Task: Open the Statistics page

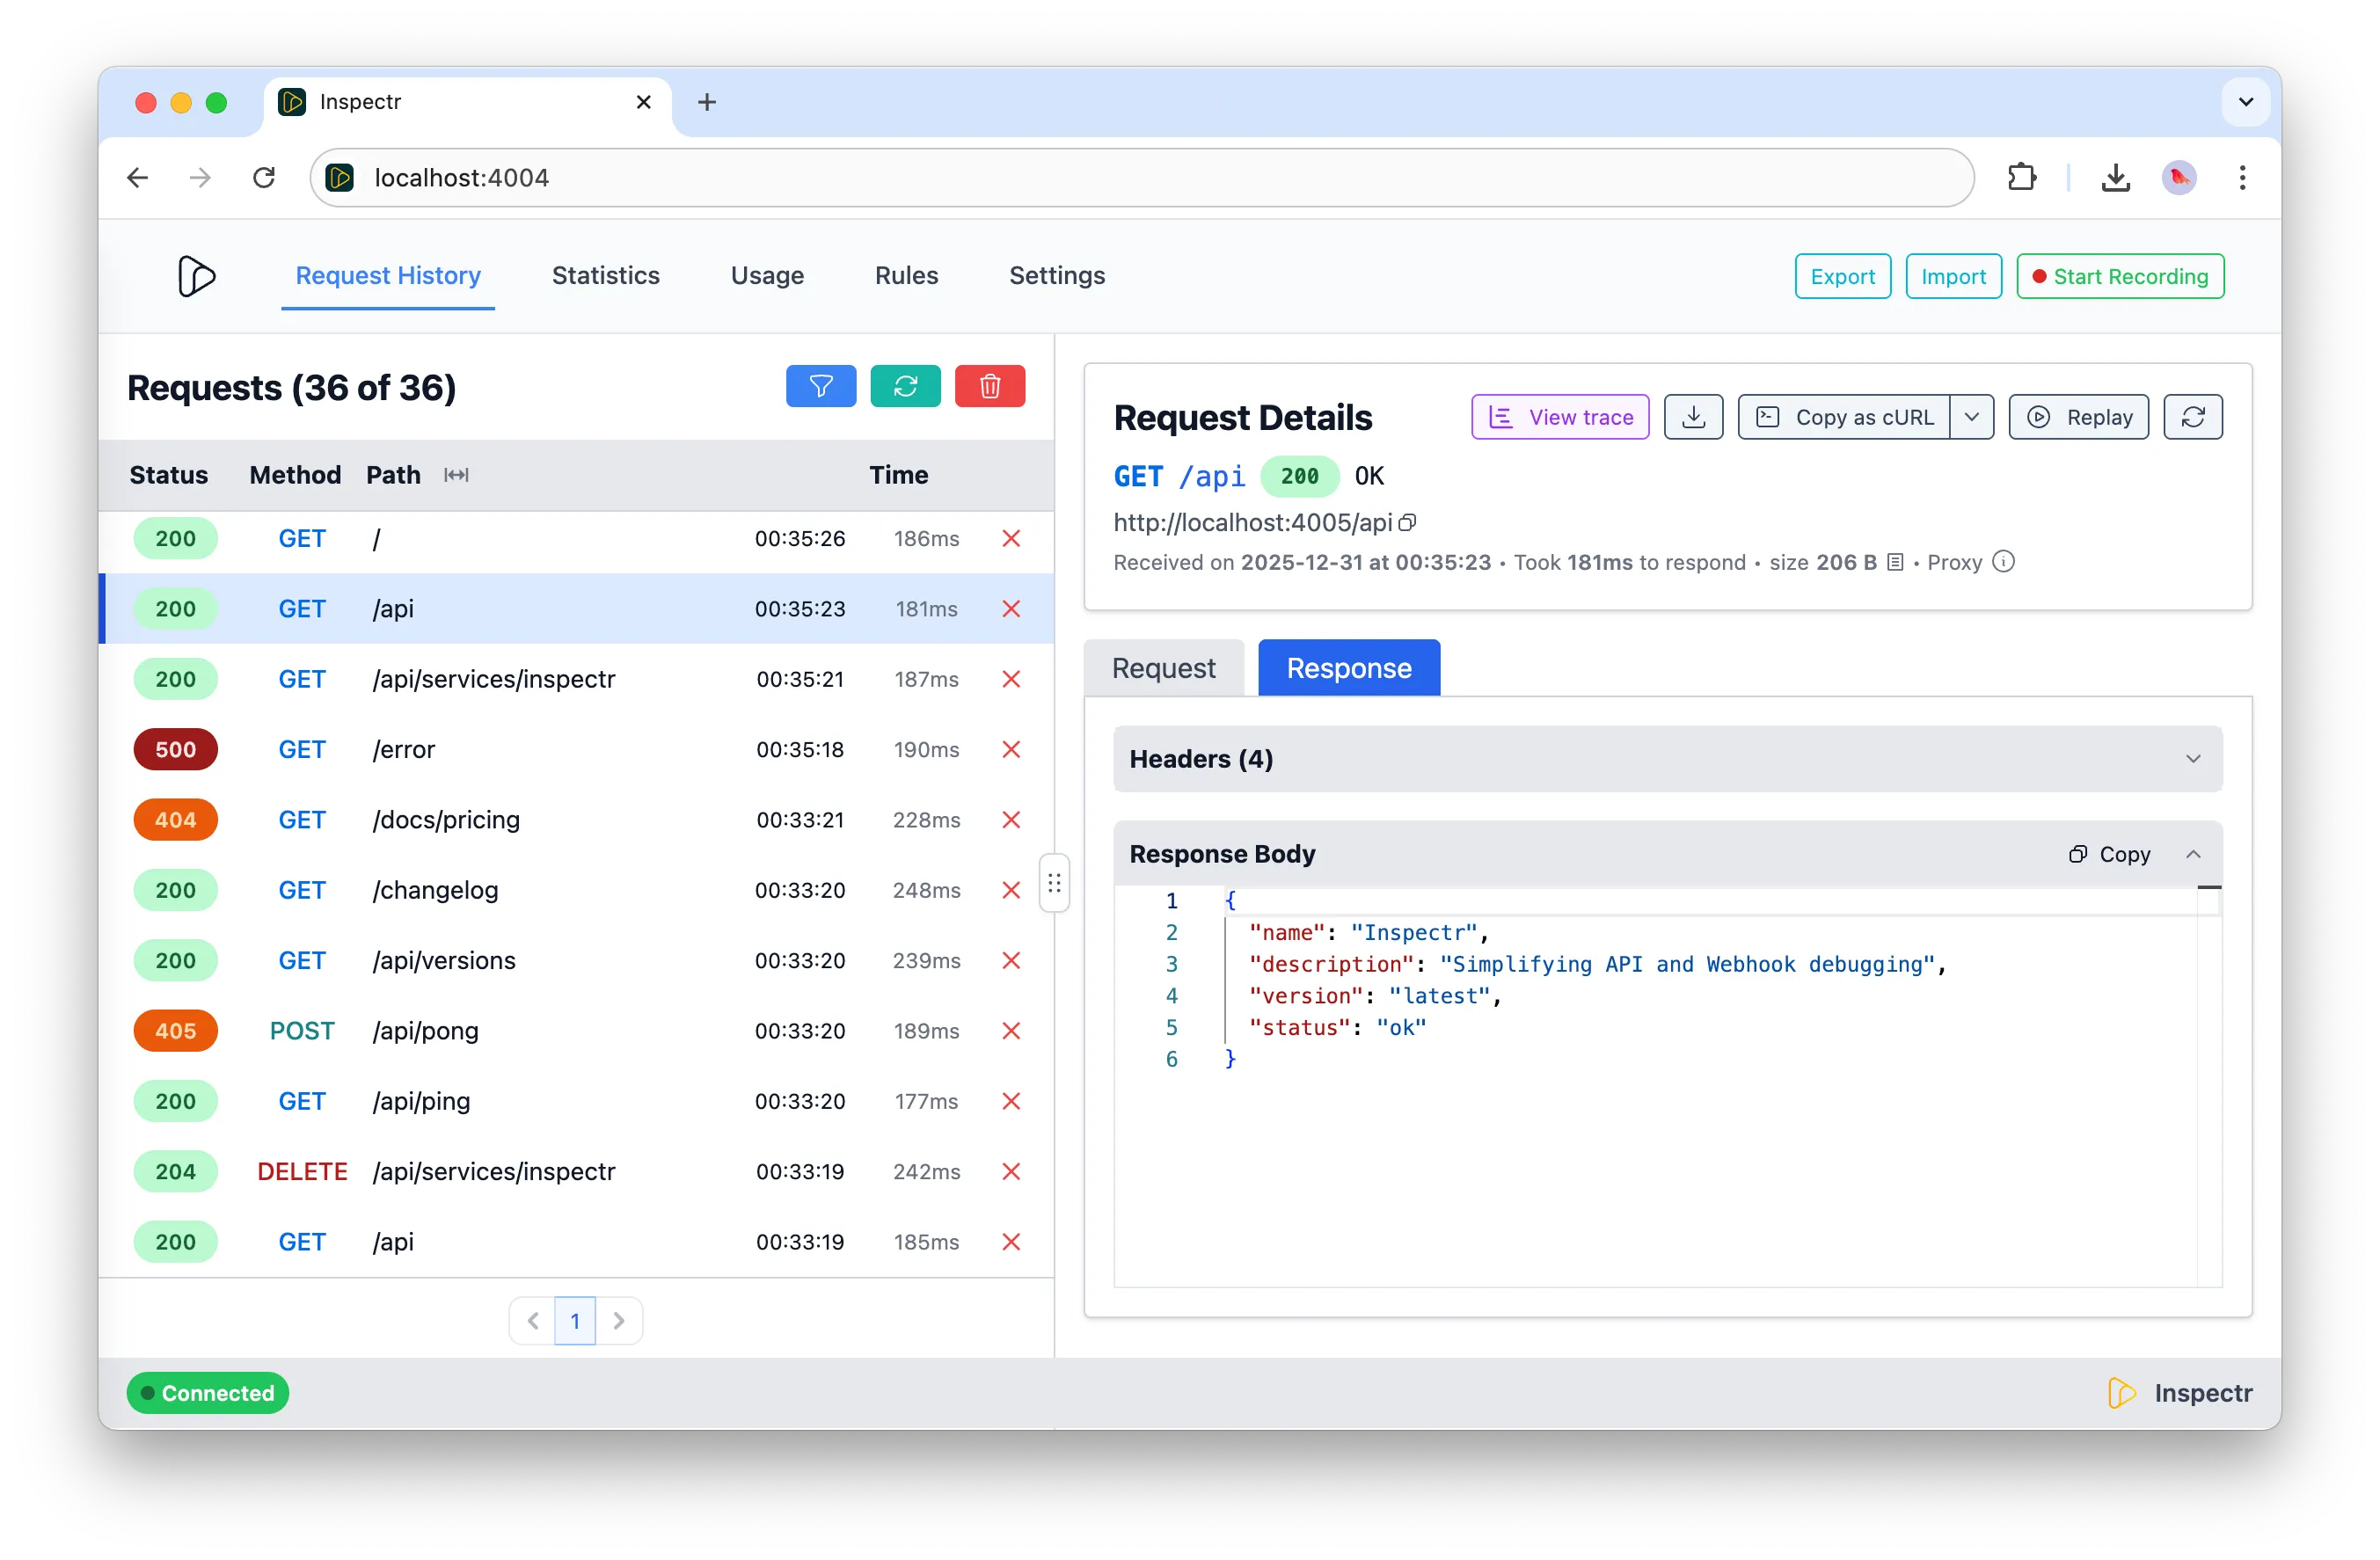Action: (605, 276)
